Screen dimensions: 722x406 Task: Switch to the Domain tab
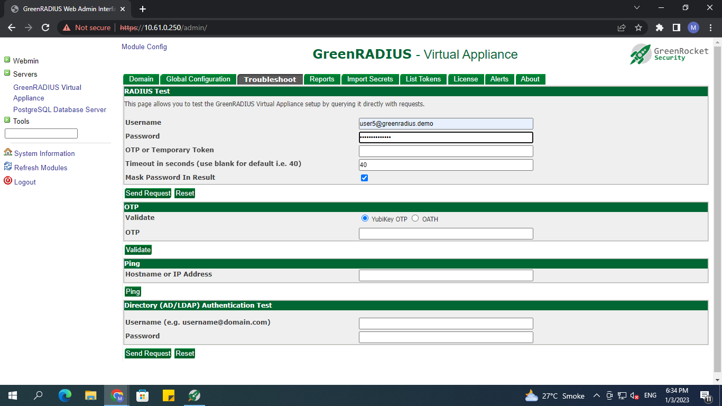click(141, 79)
